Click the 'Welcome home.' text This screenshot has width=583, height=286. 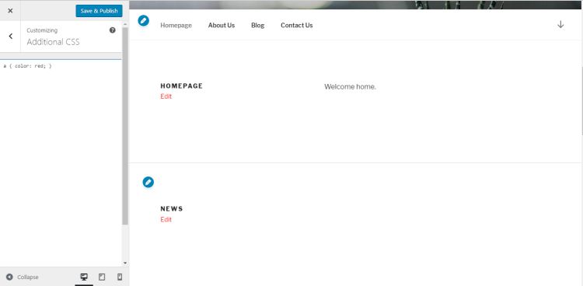click(x=350, y=87)
